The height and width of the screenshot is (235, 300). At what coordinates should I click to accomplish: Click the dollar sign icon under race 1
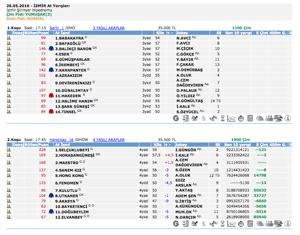[x=204, y=118]
